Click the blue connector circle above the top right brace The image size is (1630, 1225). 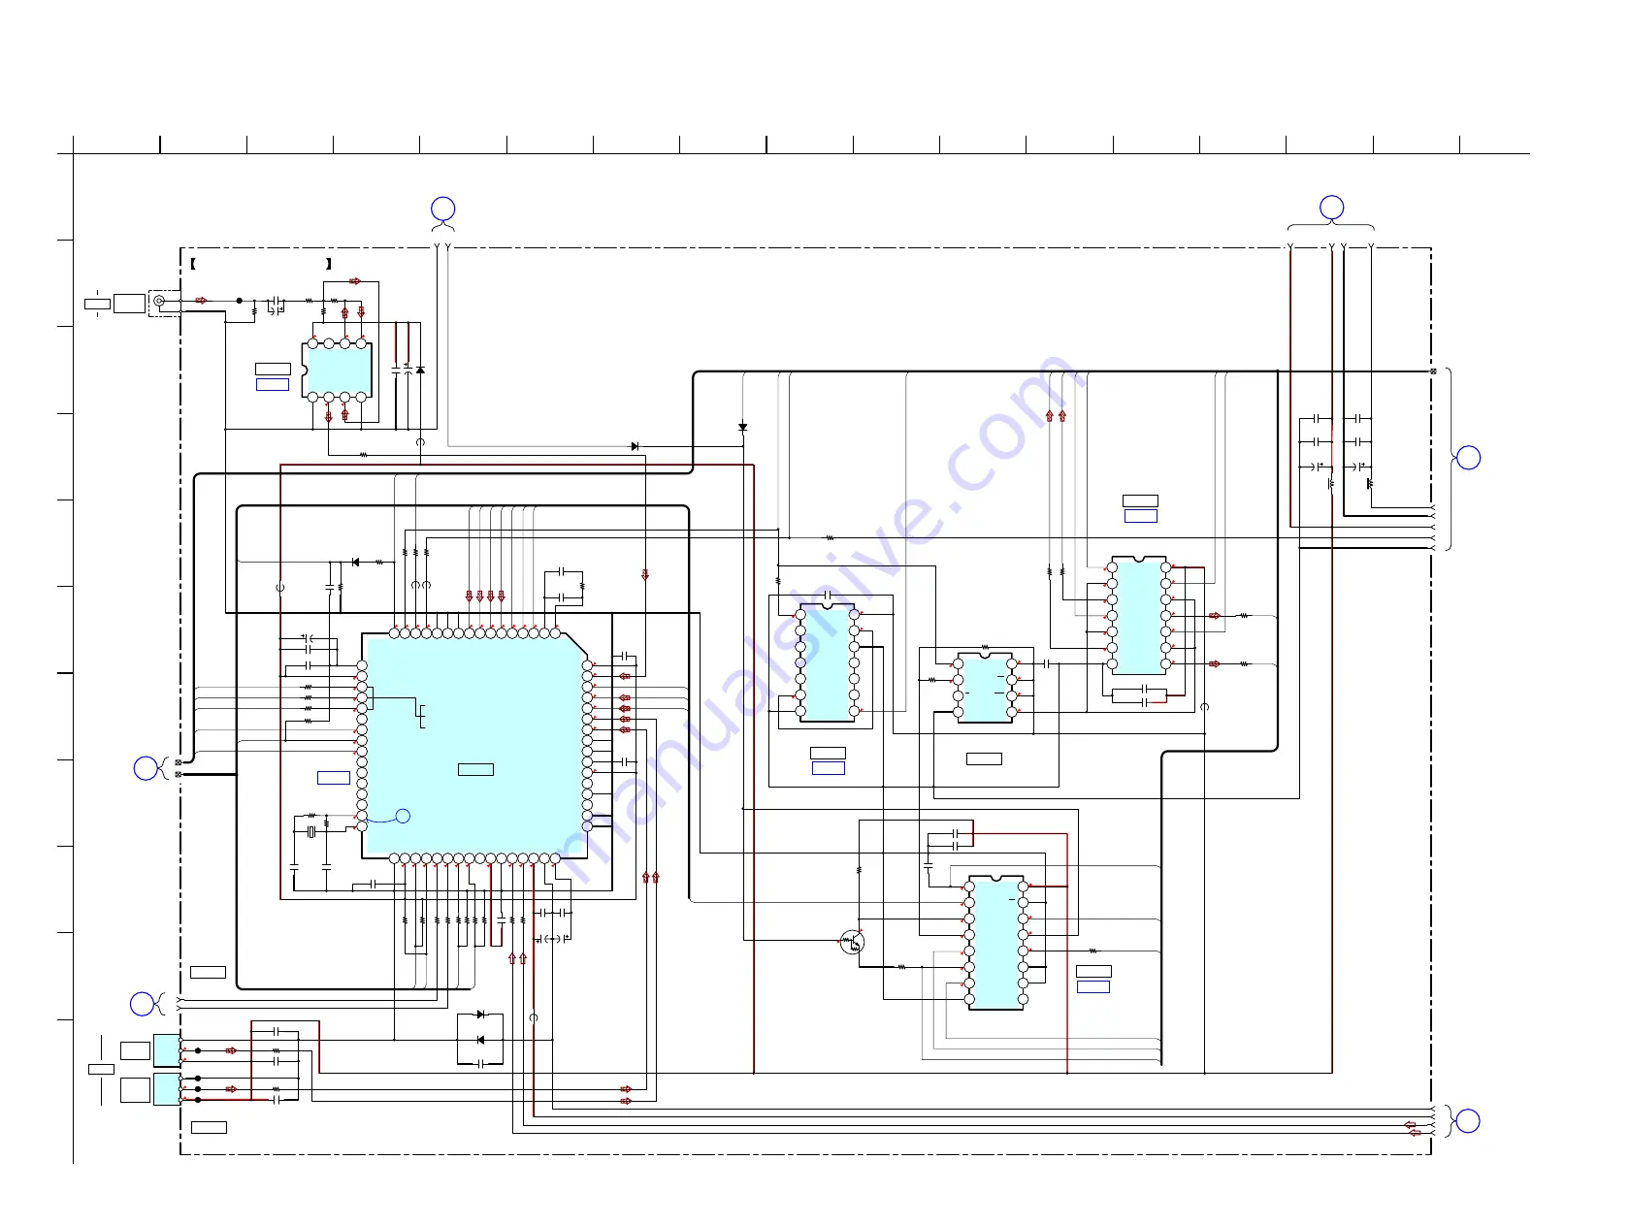[1331, 208]
